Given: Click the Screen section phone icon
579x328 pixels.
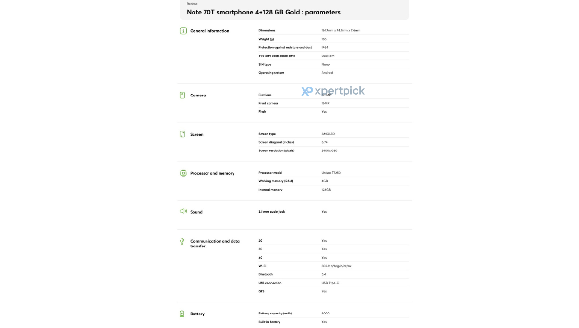Looking at the screenshot, I should tap(182, 134).
